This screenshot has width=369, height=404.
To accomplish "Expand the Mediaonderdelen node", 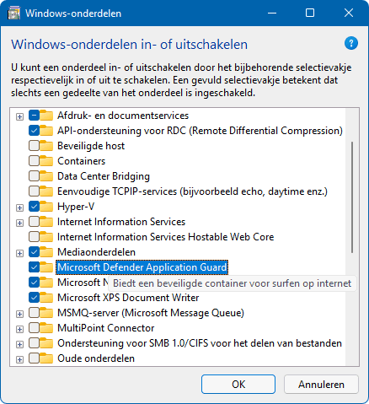I will (x=19, y=253).
